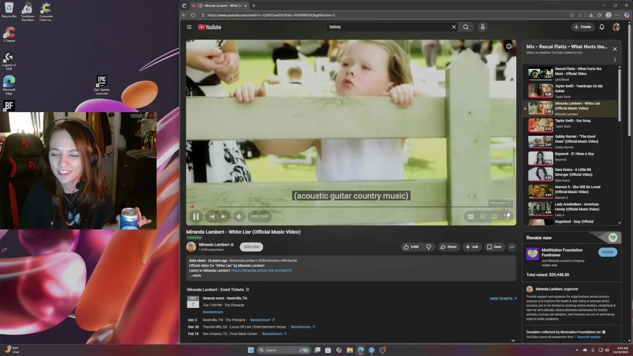Open VIEW TICKETS link
Viewport: 633px width, 356px height.
503,299
